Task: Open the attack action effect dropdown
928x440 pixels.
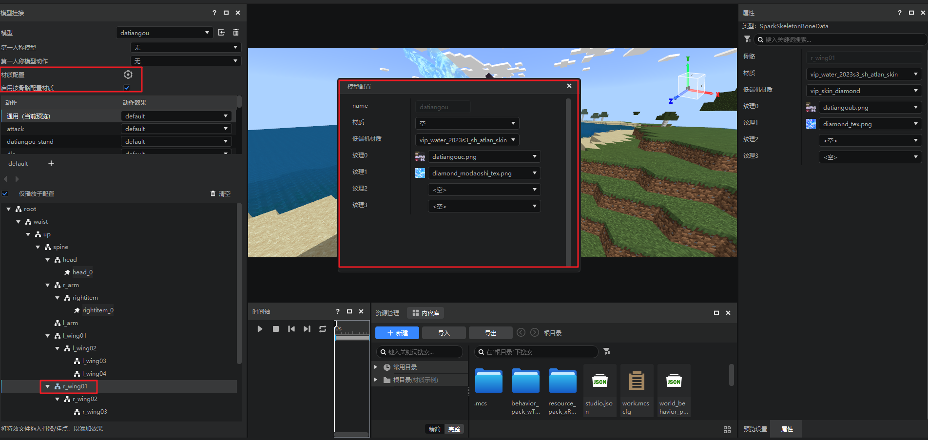Action: (x=176, y=129)
